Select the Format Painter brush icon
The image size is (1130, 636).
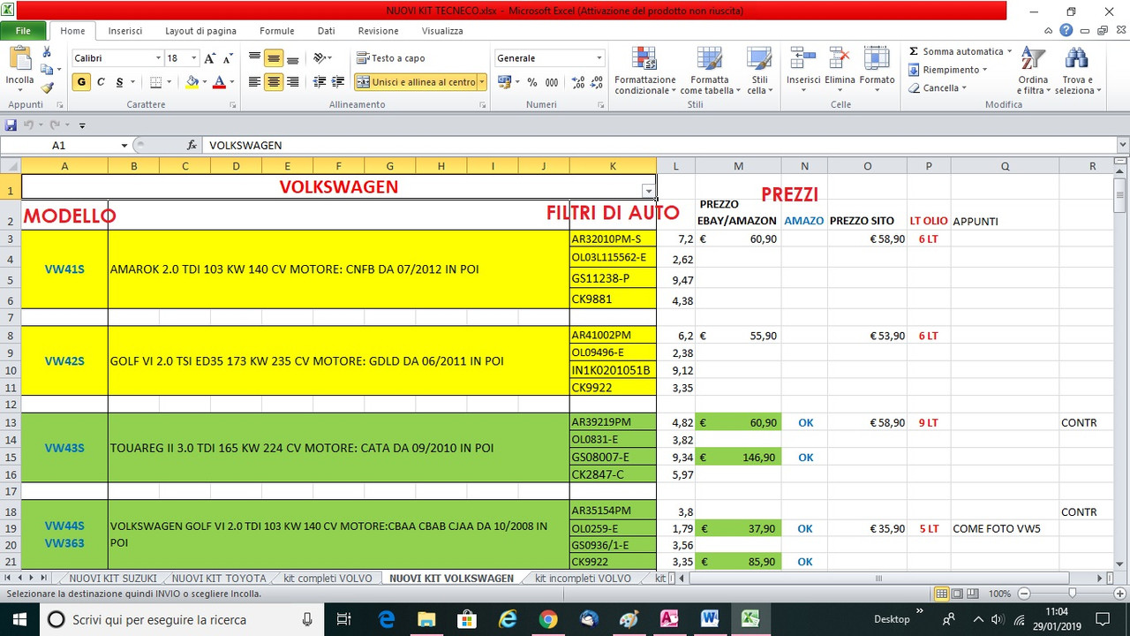point(47,87)
